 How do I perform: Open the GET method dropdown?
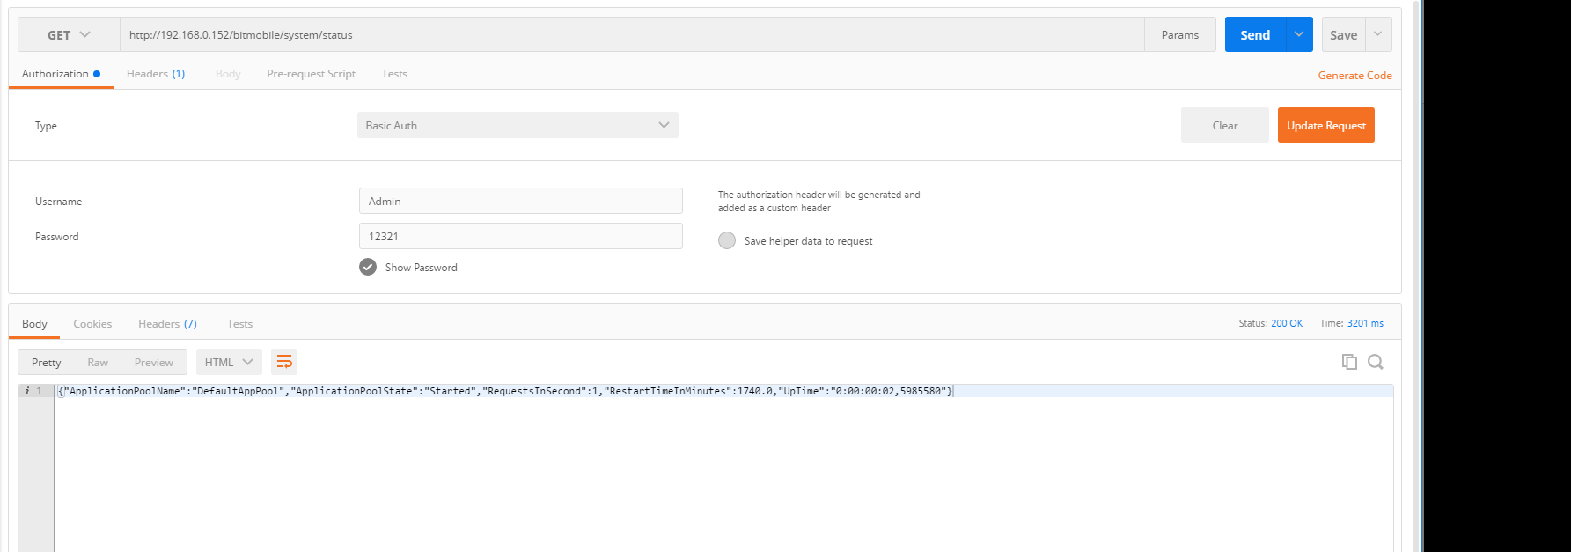point(69,35)
